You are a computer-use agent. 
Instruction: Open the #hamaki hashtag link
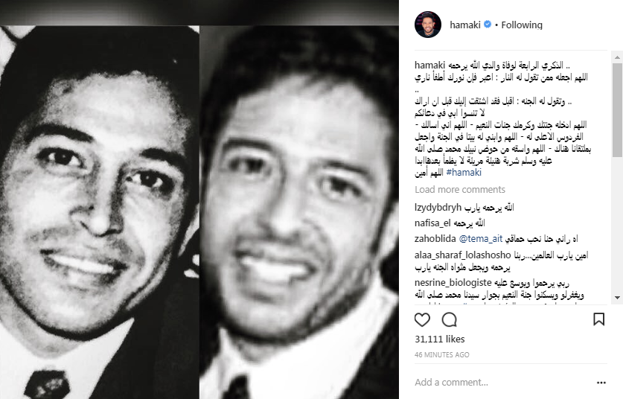464,173
